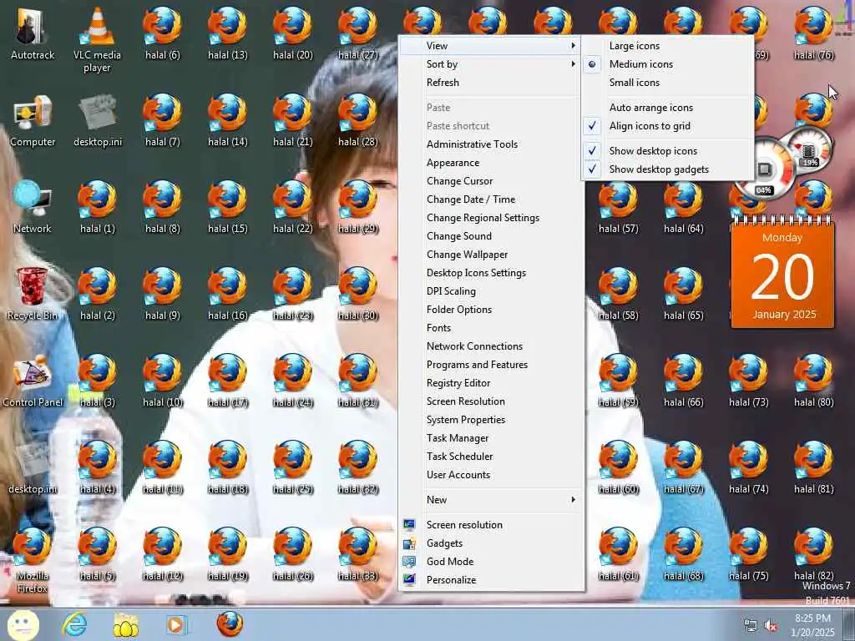Open Gadgets from the context menu
Viewport: 855px width, 641px height.
491,543
